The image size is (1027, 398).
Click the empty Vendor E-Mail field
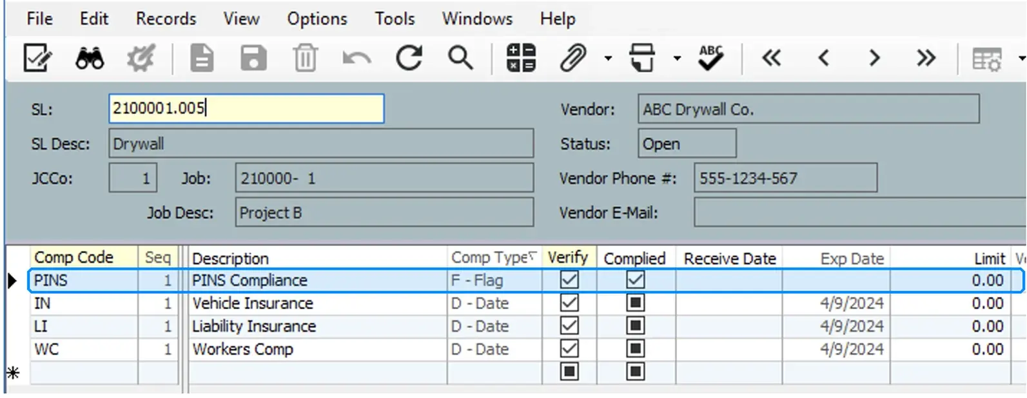tap(860, 212)
